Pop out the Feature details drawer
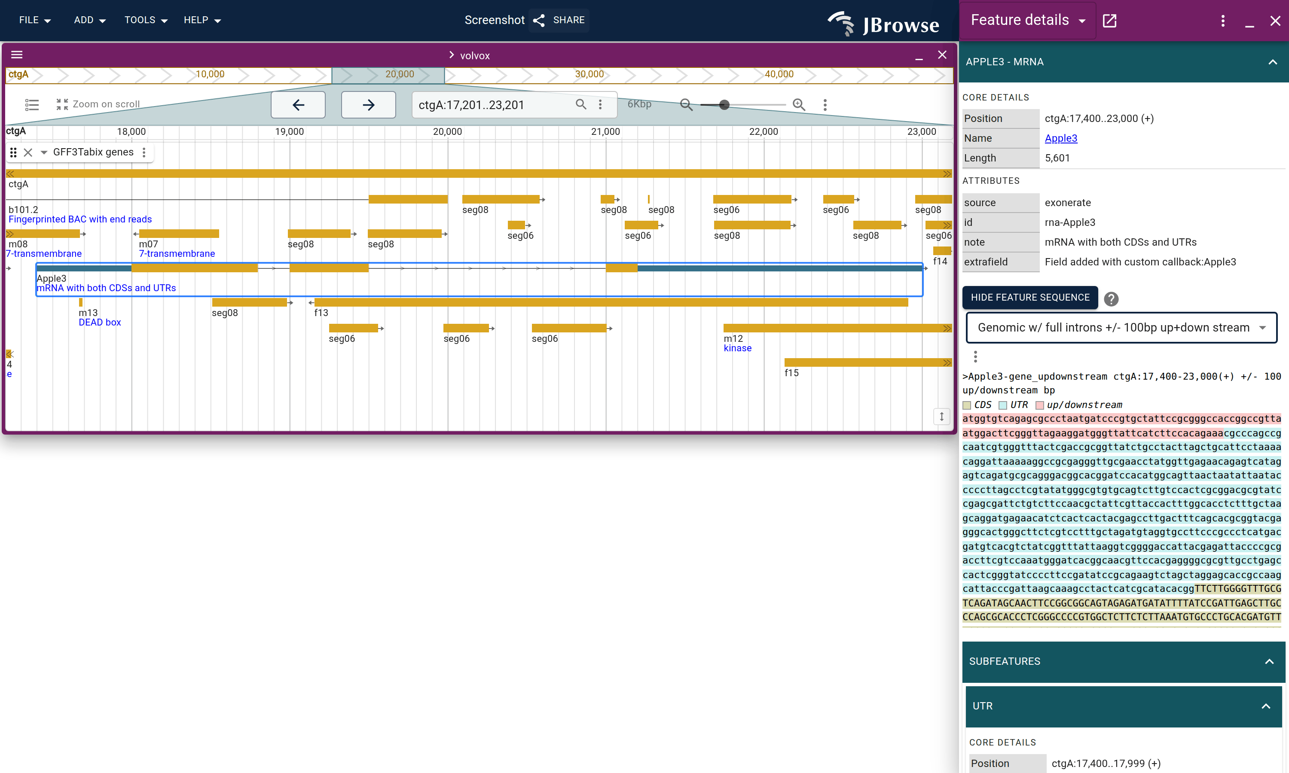This screenshot has width=1289, height=773. 1110,20
